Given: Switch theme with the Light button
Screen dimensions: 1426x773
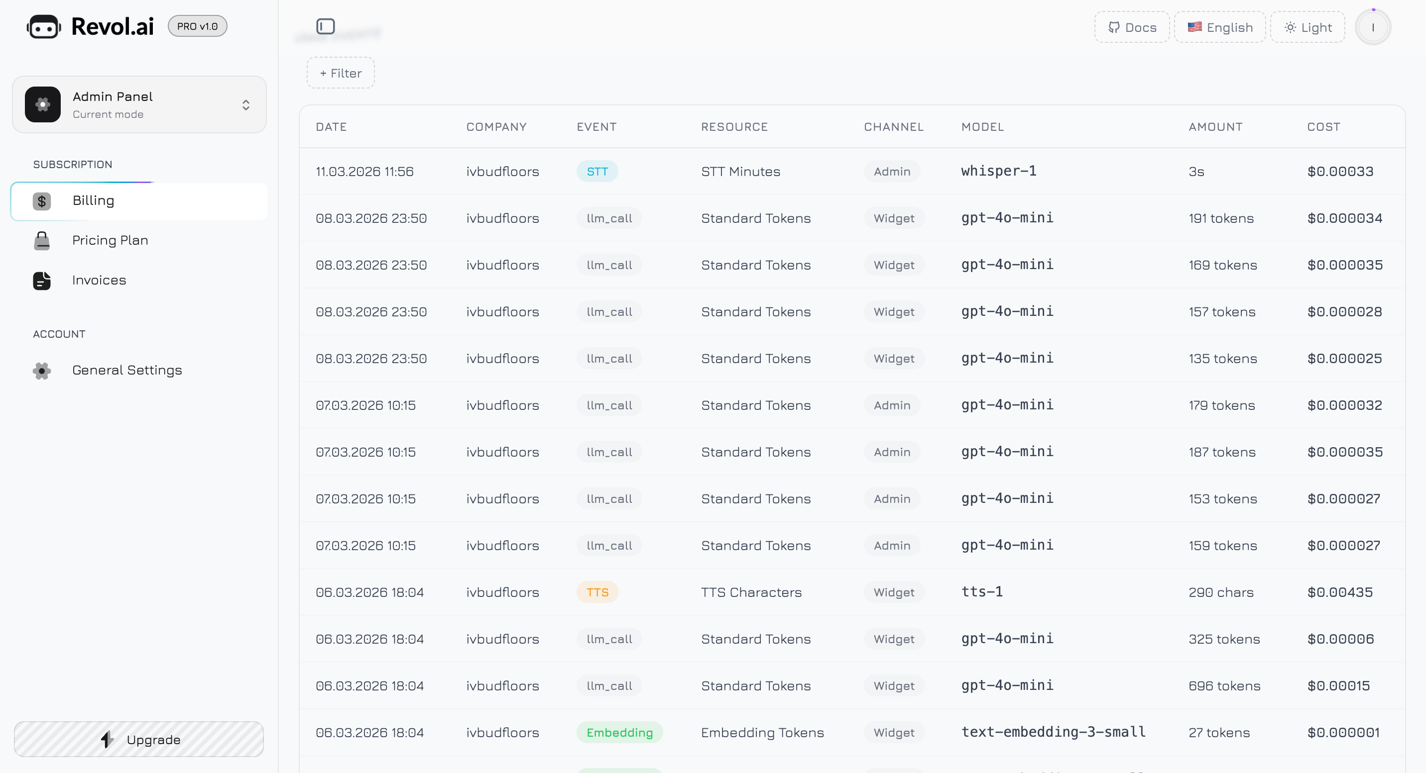Looking at the screenshot, I should tap(1307, 27).
